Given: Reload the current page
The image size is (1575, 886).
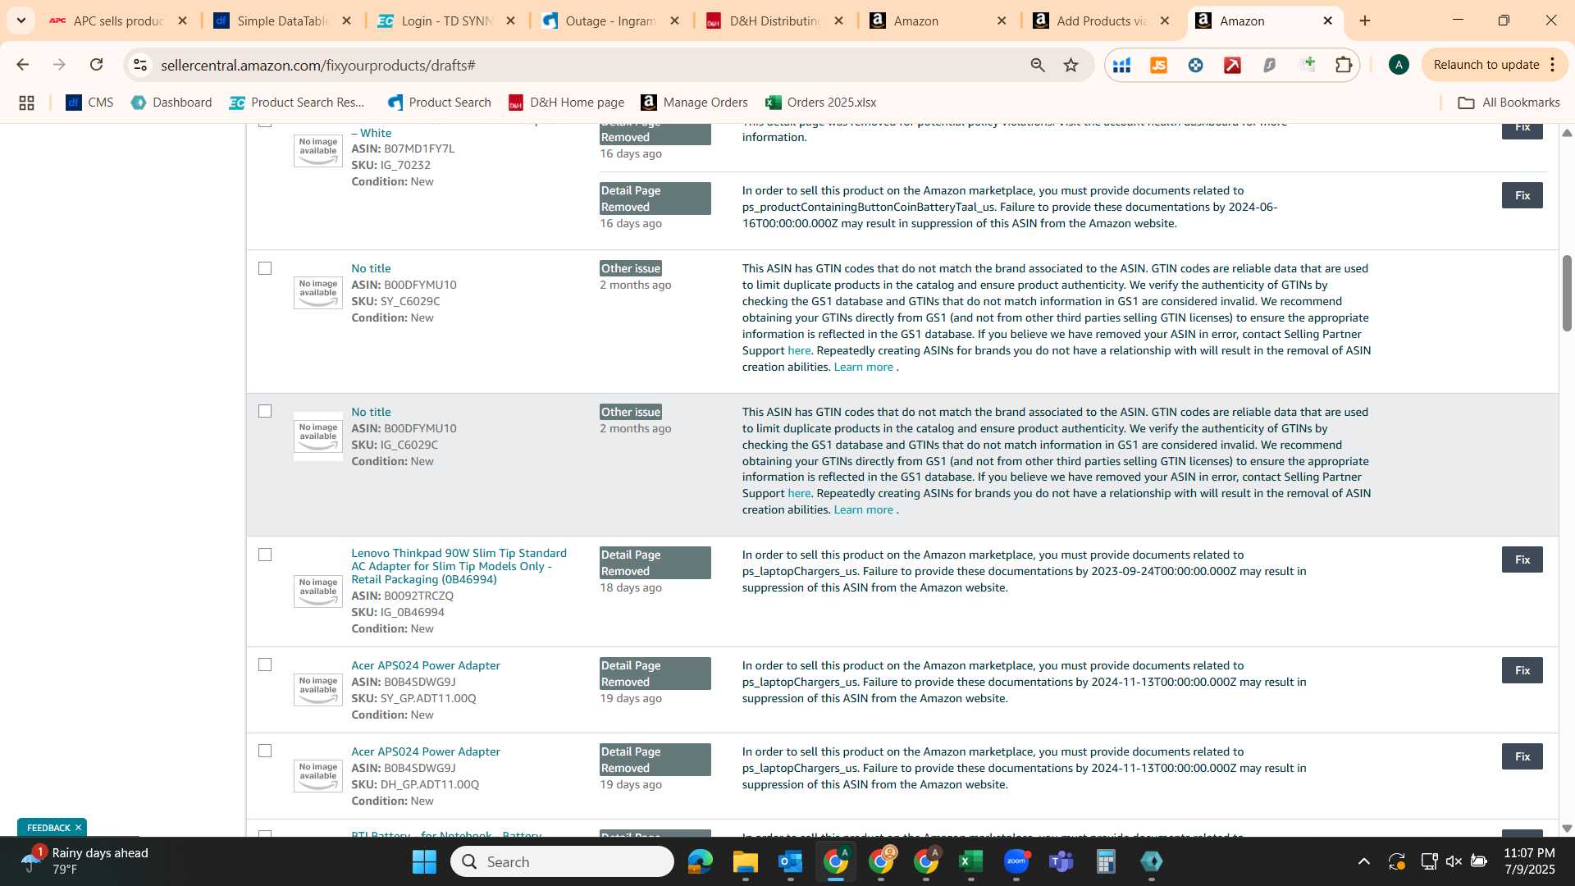Looking at the screenshot, I should (x=96, y=65).
